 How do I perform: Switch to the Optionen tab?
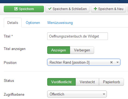[x=33, y=23]
